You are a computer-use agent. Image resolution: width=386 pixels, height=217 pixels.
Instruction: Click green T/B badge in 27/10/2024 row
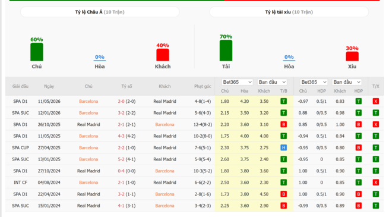point(284,171)
